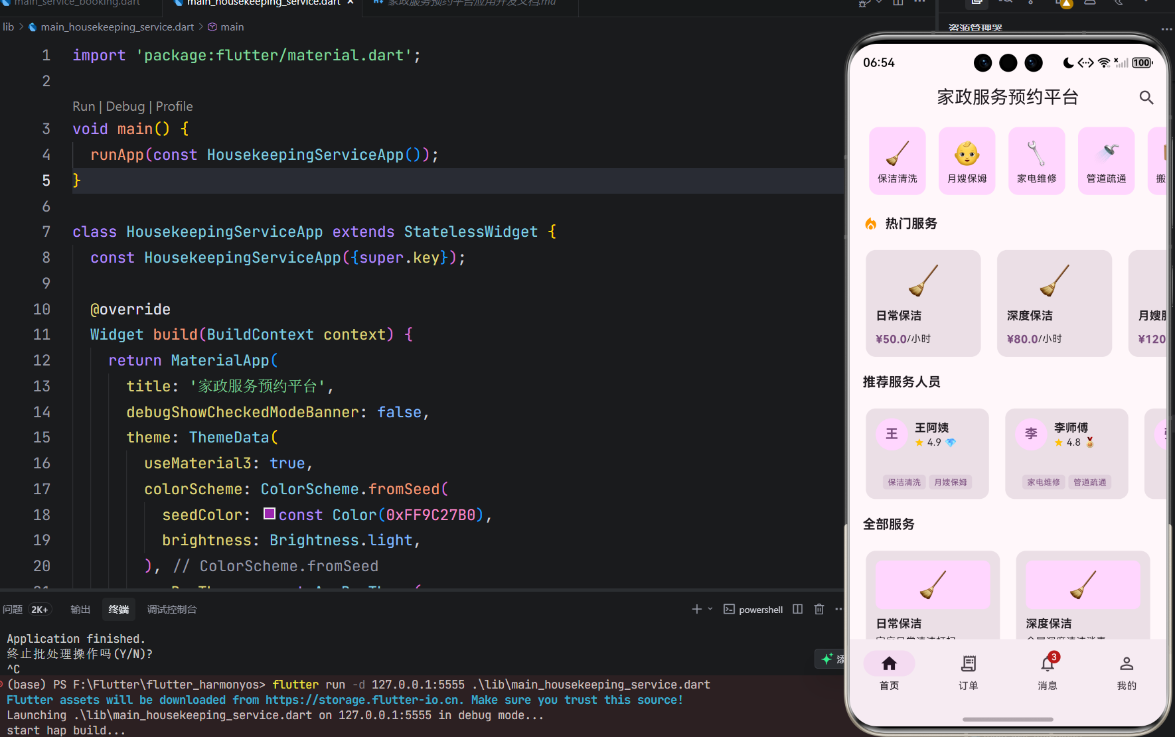Tap the 订单 orders tab icon

[x=968, y=663]
